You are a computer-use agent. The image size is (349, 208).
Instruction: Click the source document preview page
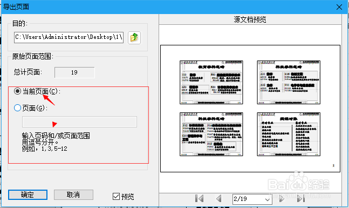(x=250, y=109)
